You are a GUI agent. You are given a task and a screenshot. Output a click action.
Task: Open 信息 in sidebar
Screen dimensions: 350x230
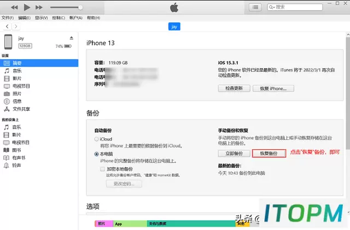pos(17,101)
